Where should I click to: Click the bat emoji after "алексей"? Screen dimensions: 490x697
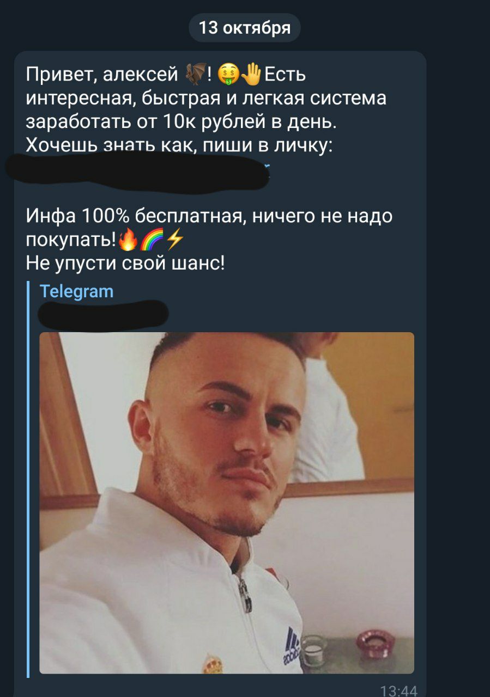coord(196,74)
